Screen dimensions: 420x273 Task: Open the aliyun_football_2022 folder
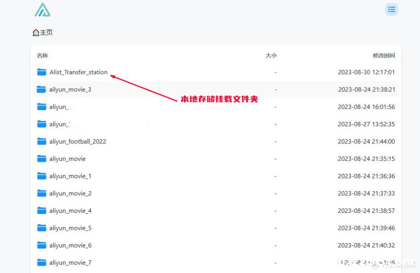point(77,141)
